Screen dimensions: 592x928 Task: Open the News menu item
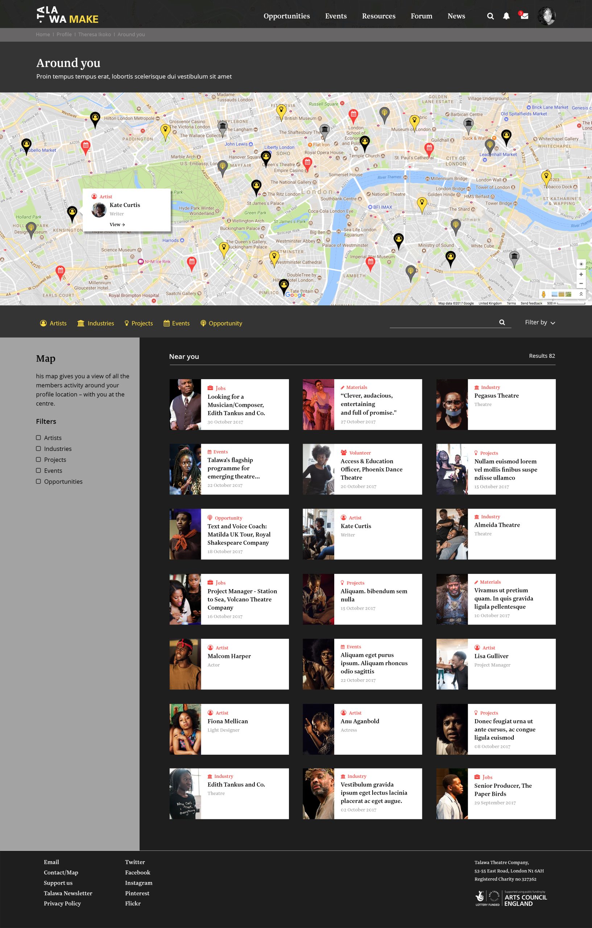456,16
